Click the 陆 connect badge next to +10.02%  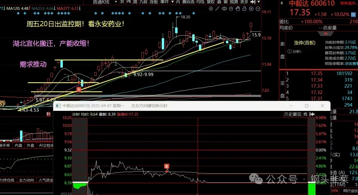[353, 14]
